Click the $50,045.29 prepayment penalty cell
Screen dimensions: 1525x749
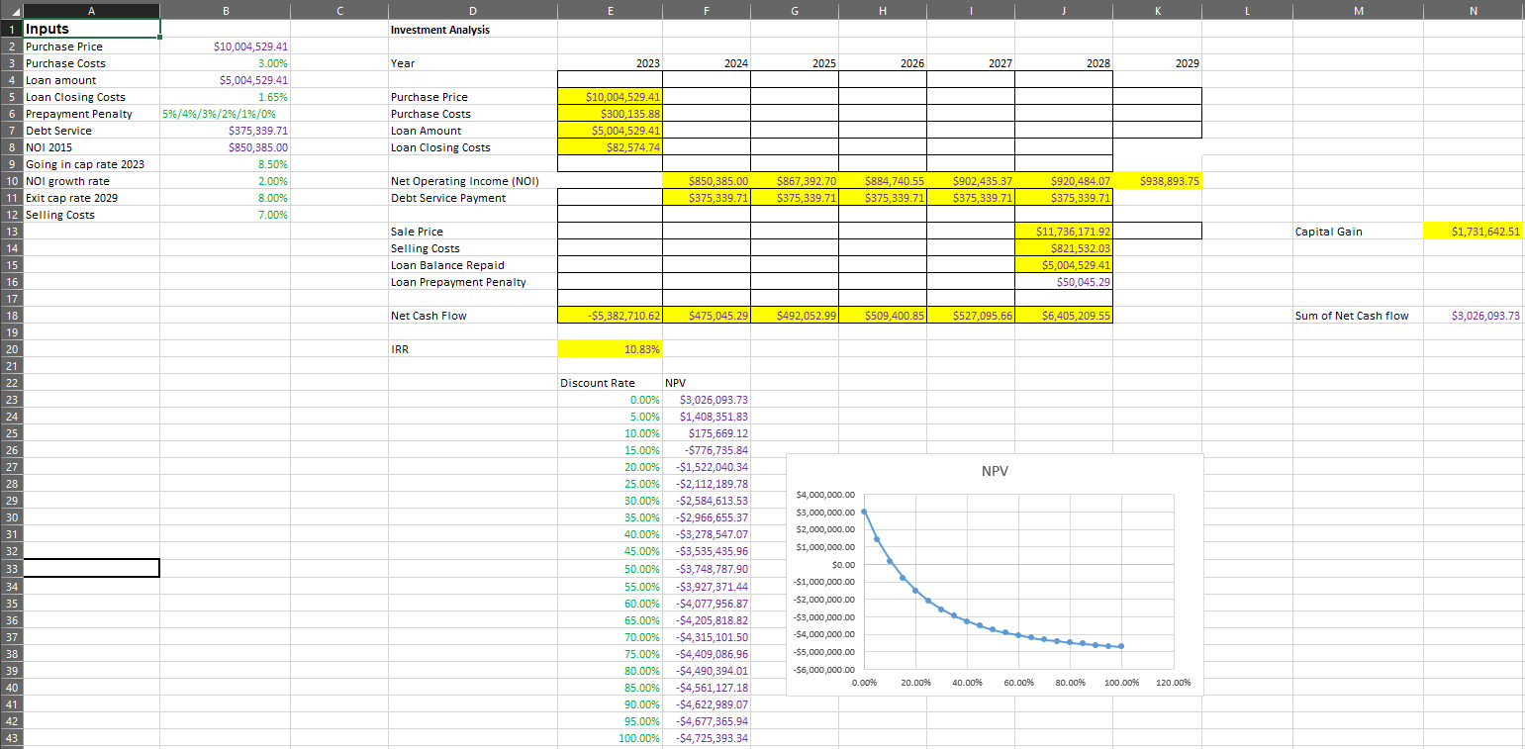click(1064, 282)
